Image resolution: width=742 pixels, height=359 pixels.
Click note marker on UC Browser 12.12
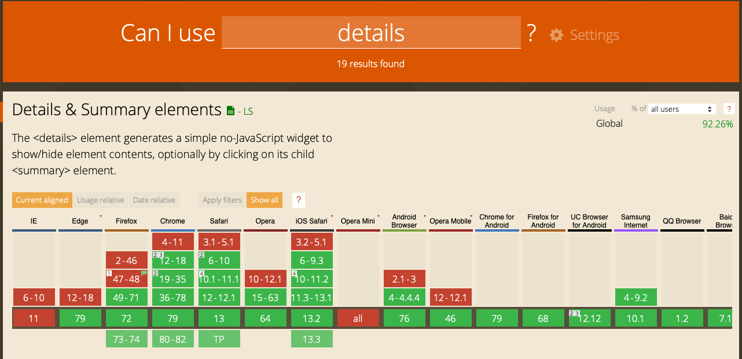pyautogui.click(x=574, y=313)
